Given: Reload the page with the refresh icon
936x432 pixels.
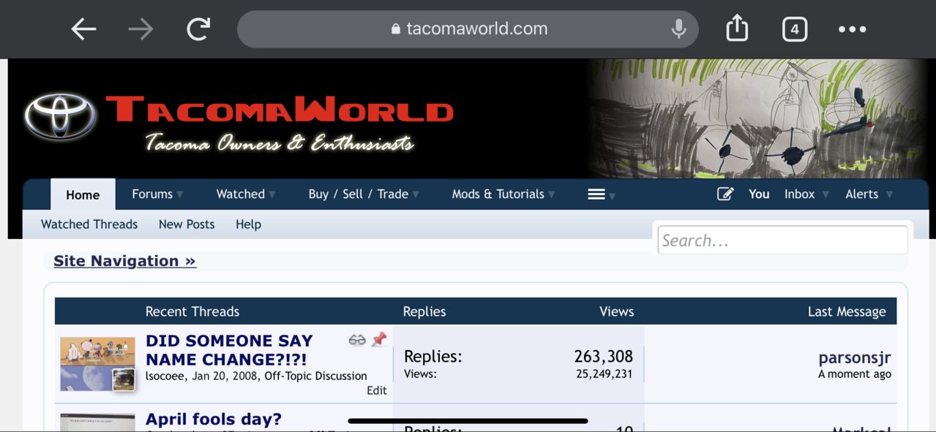Looking at the screenshot, I should (x=198, y=29).
